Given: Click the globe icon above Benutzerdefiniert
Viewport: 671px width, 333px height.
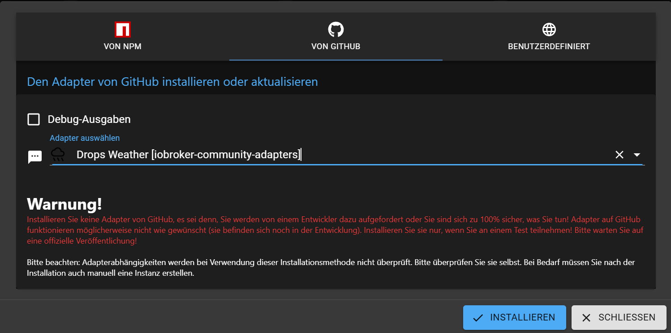Looking at the screenshot, I should (x=549, y=30).
